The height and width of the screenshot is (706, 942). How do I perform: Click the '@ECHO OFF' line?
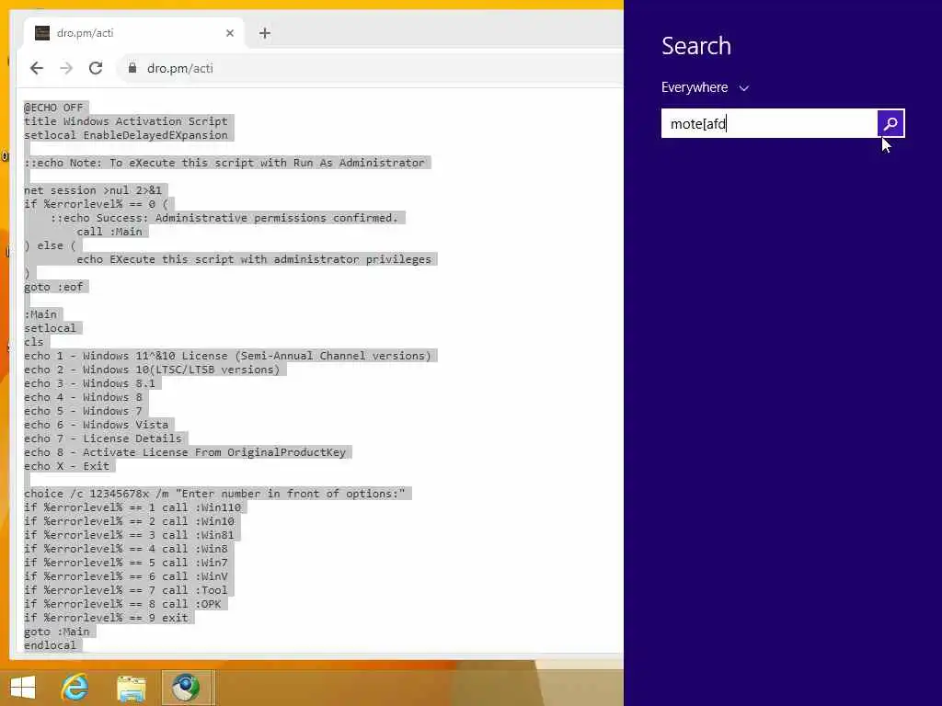(53, 108)
